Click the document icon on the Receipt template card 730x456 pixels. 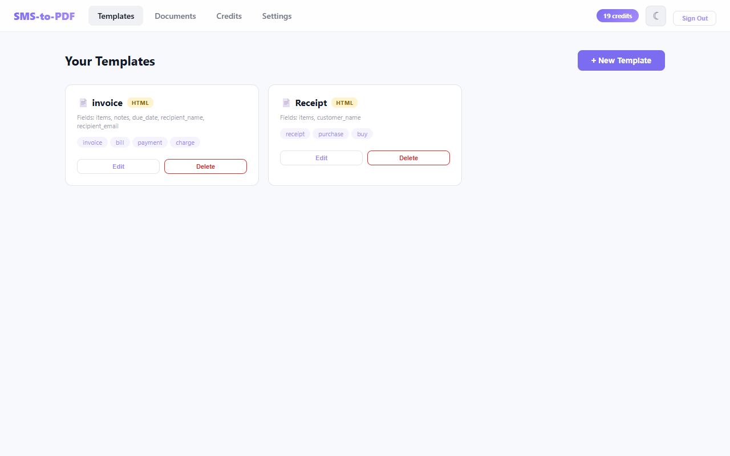click(286, 103)
